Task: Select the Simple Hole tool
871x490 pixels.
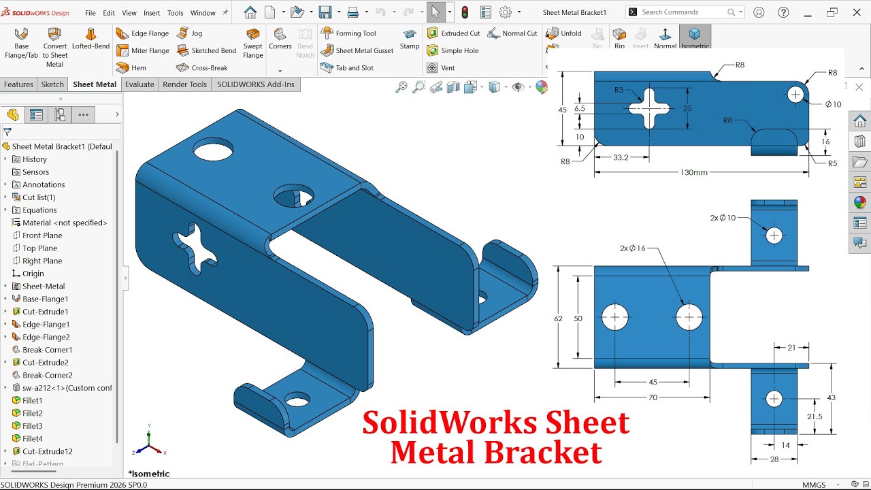Action: point(453,50)
